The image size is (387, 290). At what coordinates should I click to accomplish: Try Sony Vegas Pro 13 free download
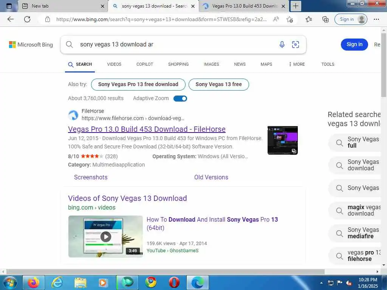point(138,84)
